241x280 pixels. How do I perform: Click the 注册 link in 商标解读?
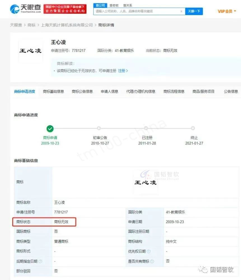point(123,71)
